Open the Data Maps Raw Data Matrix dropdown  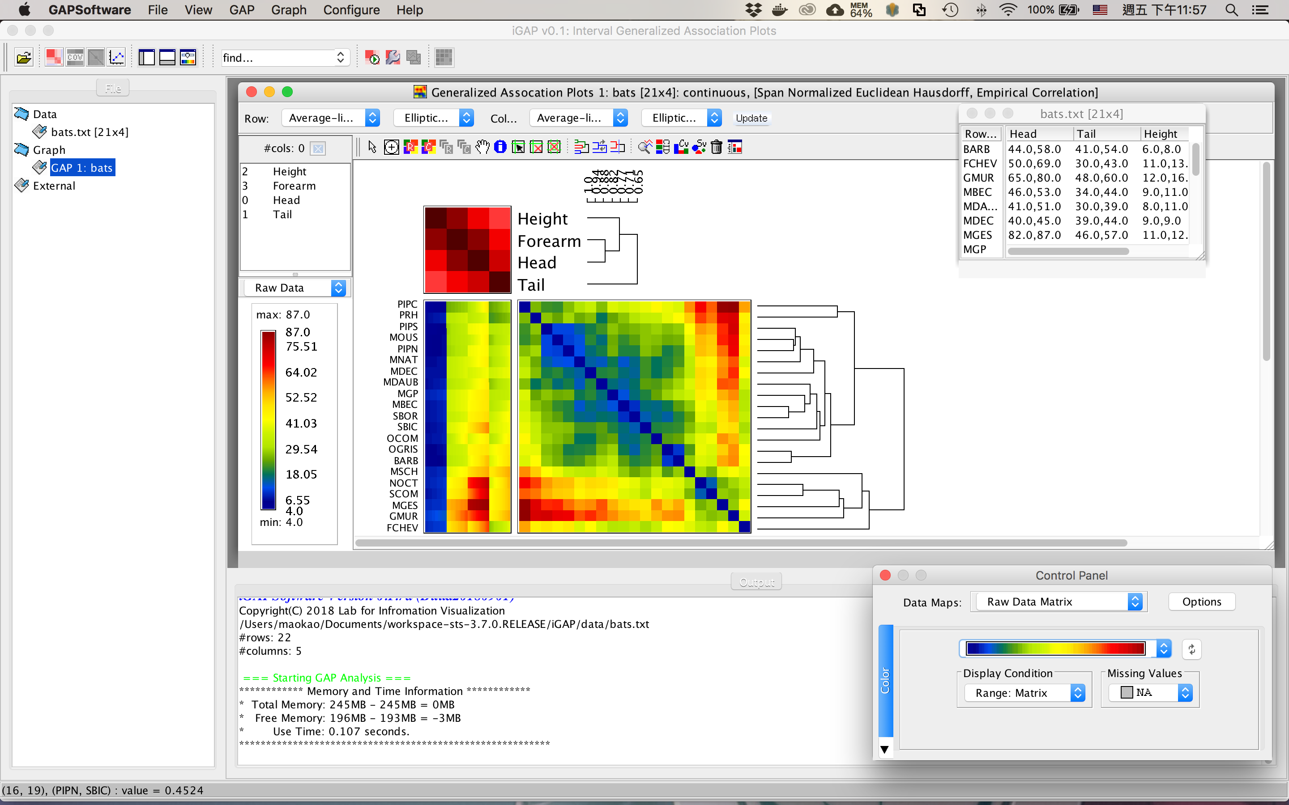1059,602
